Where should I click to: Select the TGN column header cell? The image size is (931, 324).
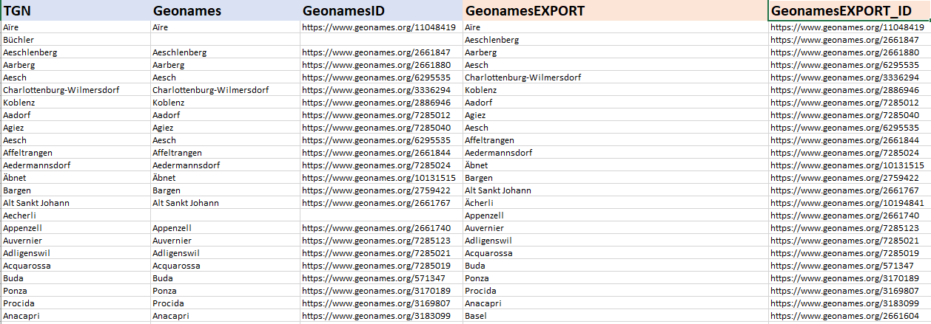tap(74, 11)
